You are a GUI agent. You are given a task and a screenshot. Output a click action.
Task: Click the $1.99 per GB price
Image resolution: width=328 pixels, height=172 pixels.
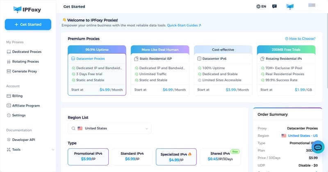[300, 90]
